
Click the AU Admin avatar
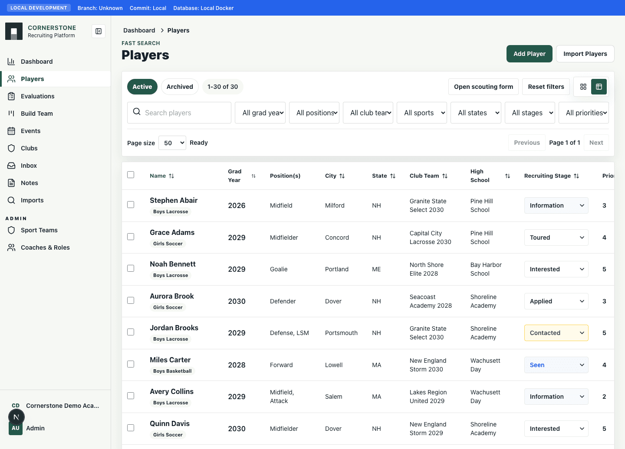click(x=16, y=428)
